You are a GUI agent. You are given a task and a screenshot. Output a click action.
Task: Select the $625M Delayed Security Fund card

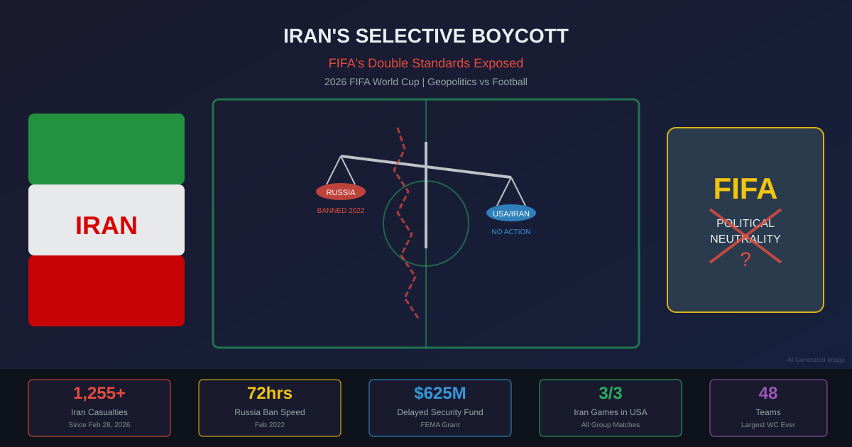click(440, 408)
